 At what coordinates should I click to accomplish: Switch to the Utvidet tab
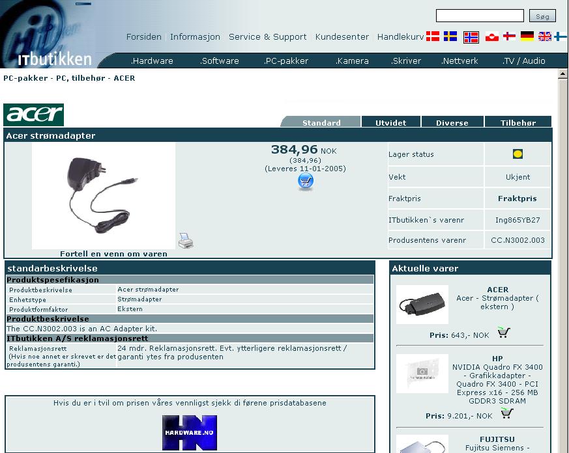point(391,122)
